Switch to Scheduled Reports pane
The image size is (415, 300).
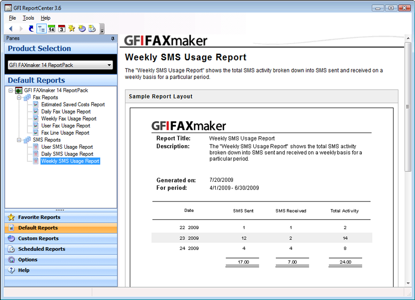pos(61,249)
